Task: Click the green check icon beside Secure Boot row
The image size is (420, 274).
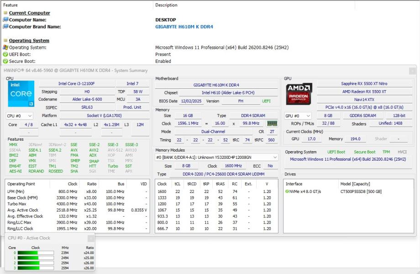Action: tap(5, 61)
